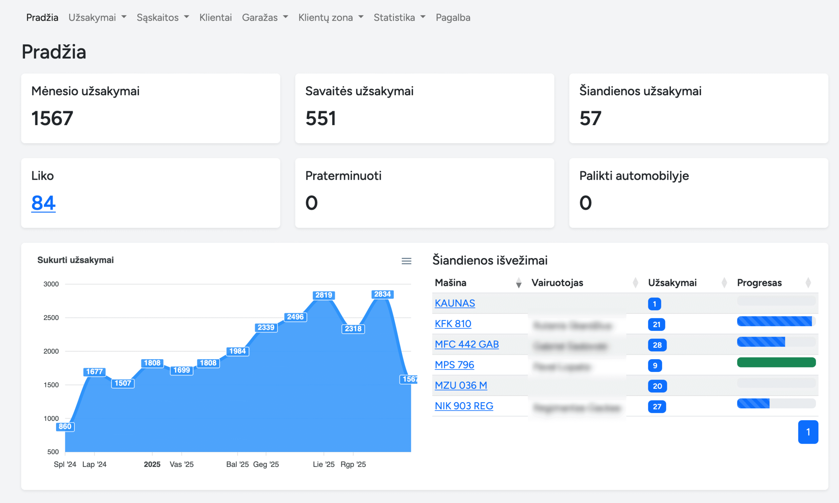The width and height of the screenshot is (839, 503).
Task: Sort table by Vairuotojas column arrow
Action: click(635, 283)
